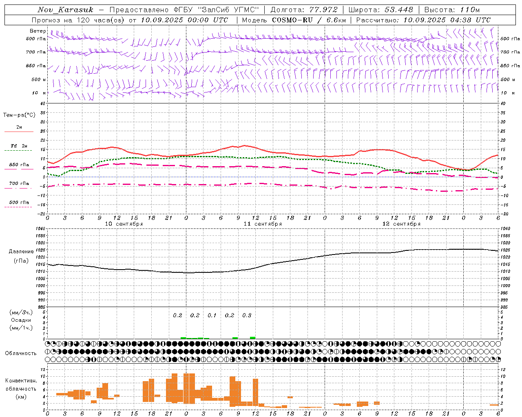Click the Td 2м dew point legend entry

point(19,146)
